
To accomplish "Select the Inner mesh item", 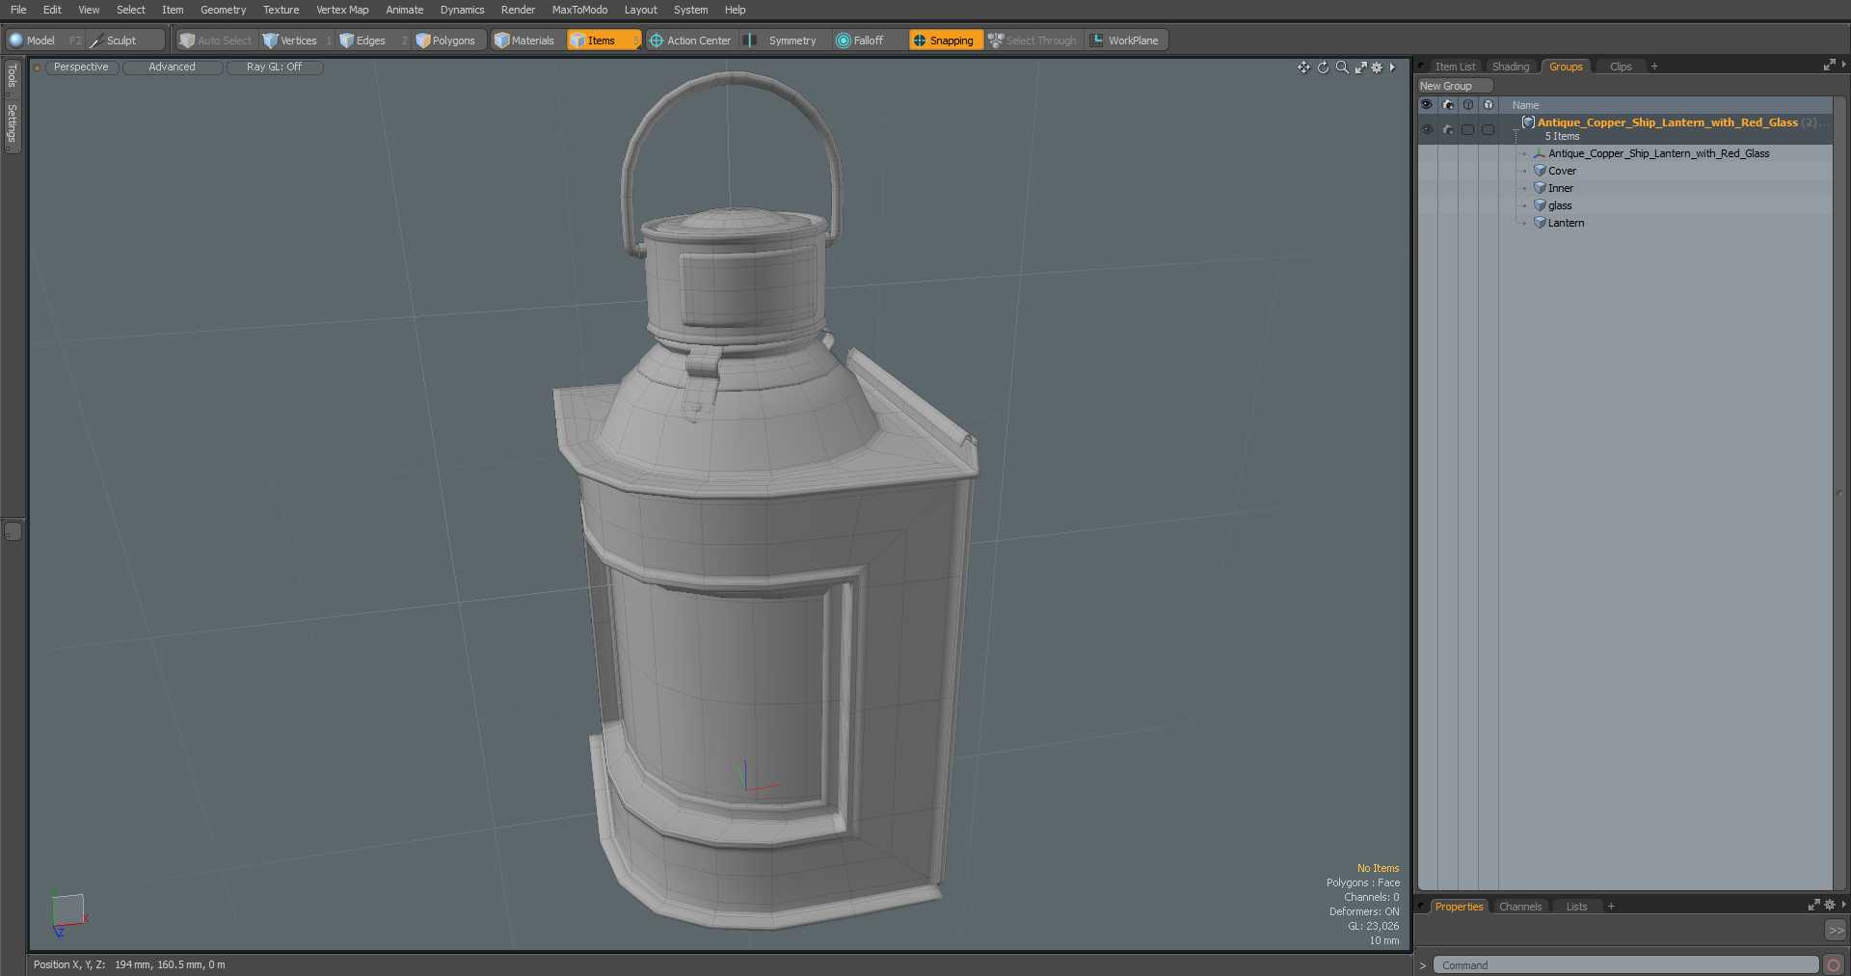I will pos(1560,188).
